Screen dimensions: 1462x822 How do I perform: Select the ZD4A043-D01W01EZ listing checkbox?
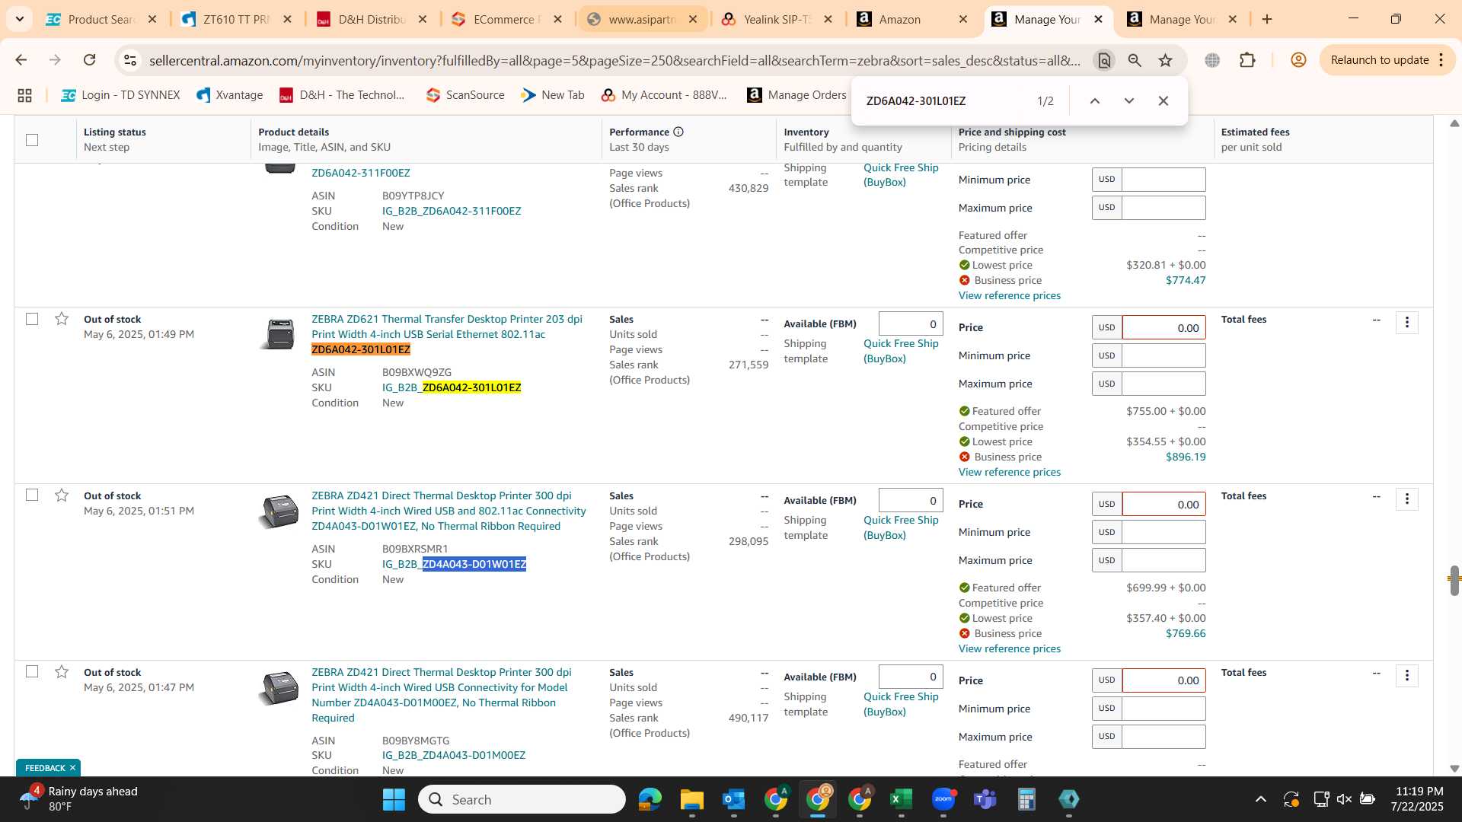pos(32,495)
